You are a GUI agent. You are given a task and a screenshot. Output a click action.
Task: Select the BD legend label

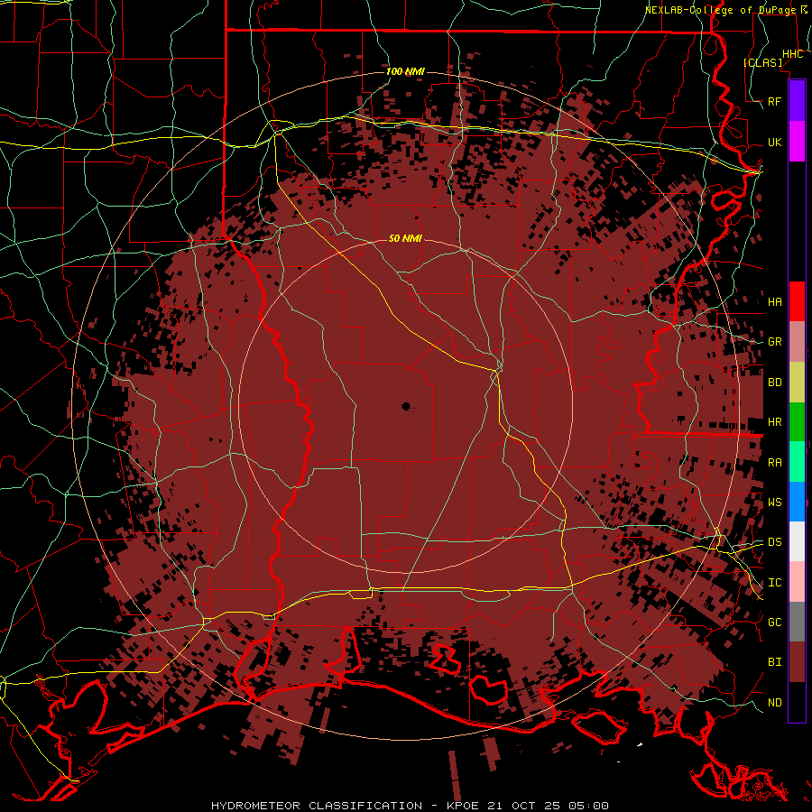(x=775, y=383)
